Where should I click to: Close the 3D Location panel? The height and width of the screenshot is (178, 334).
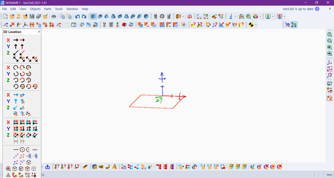coord(39,32)
